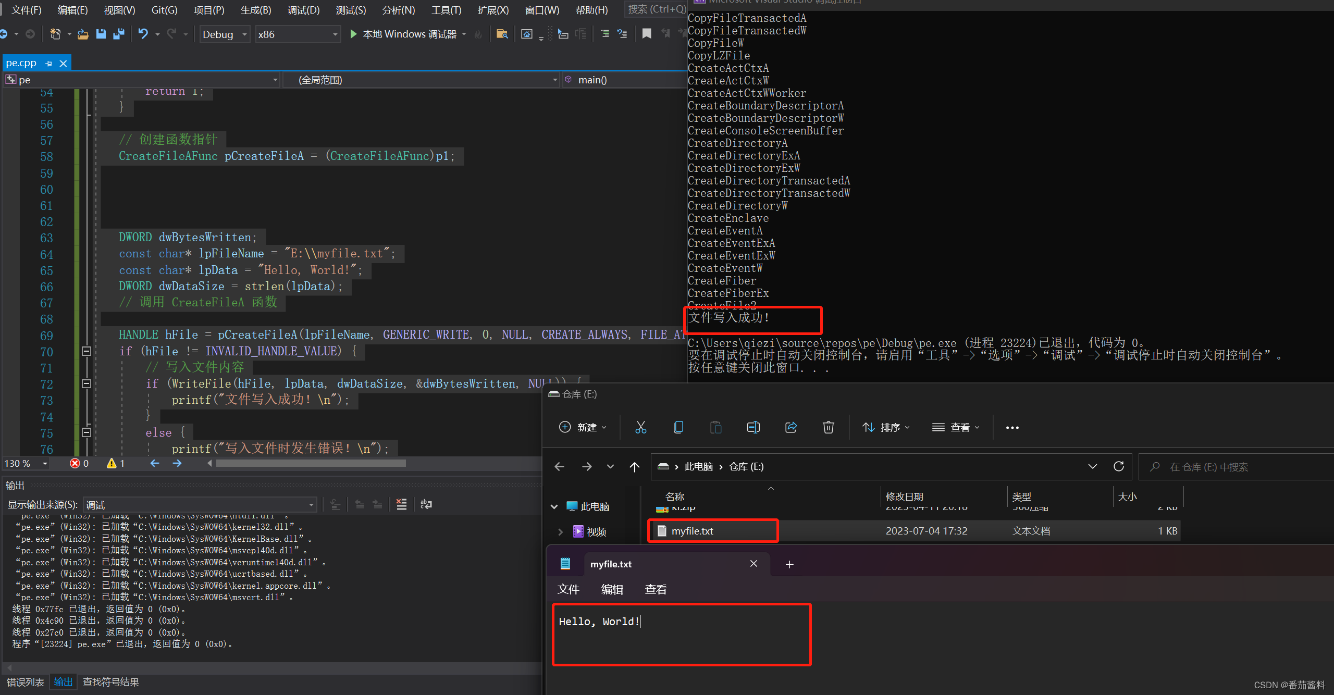1334x695 pixels.
Task: Expand the 视频 folder in navigation pane
Action: (561, 532)
